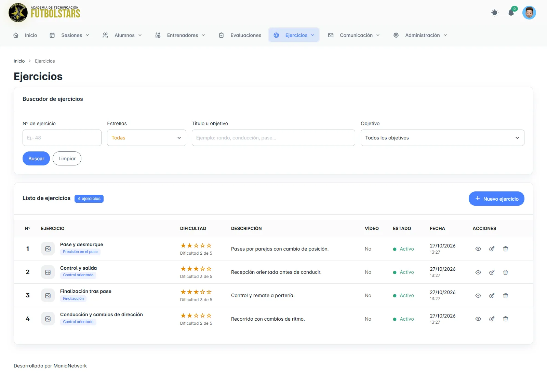Focus the Nº de ejercicio input
Image resolution: width=547 pixels, height=376 pixels.
point(62,138)
